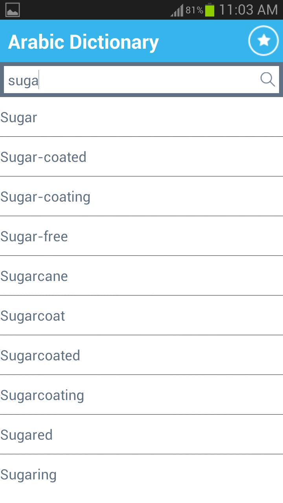Choose Sugar-coating from the list

click(x=141, y=196)
